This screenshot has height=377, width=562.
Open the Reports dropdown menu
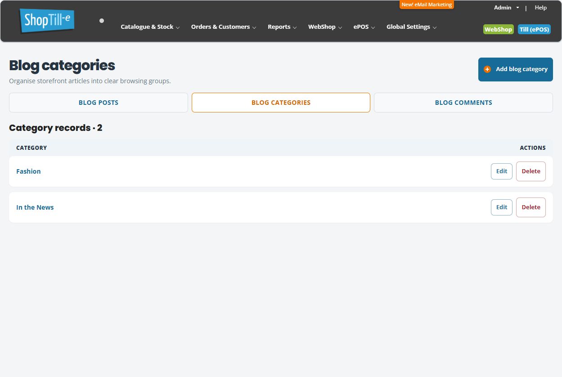pyautogui.click(x=282, y=27)
